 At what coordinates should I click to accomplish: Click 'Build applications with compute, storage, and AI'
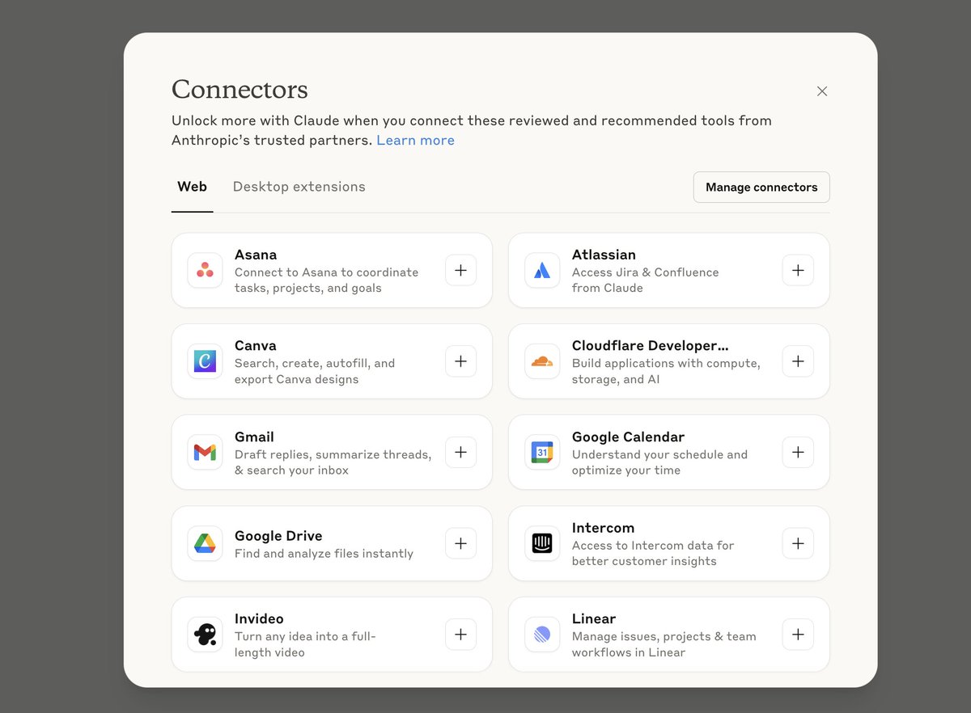666,371
